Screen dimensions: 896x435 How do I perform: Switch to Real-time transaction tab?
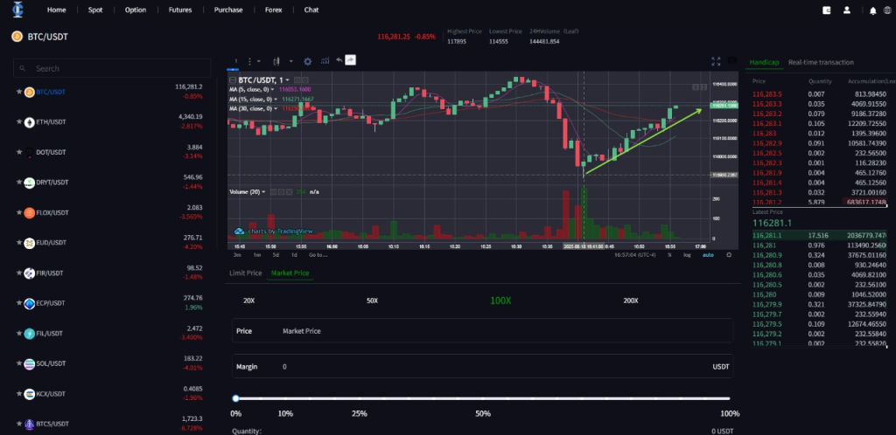(x=821, y=62)
